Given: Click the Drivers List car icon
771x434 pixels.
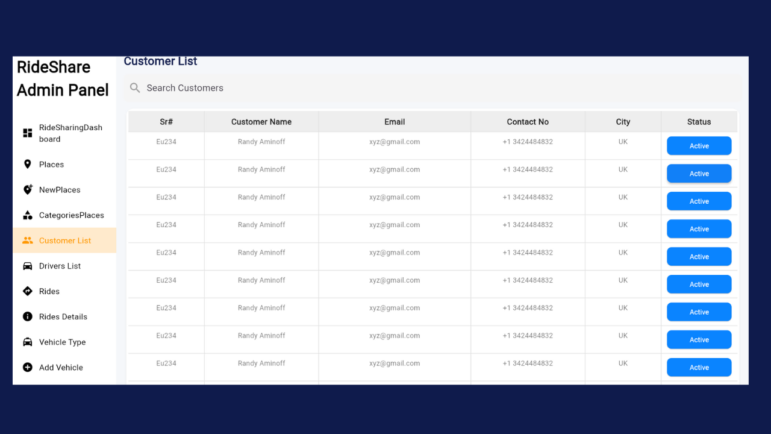Looking at the screenshot, I should coord(28,266).
